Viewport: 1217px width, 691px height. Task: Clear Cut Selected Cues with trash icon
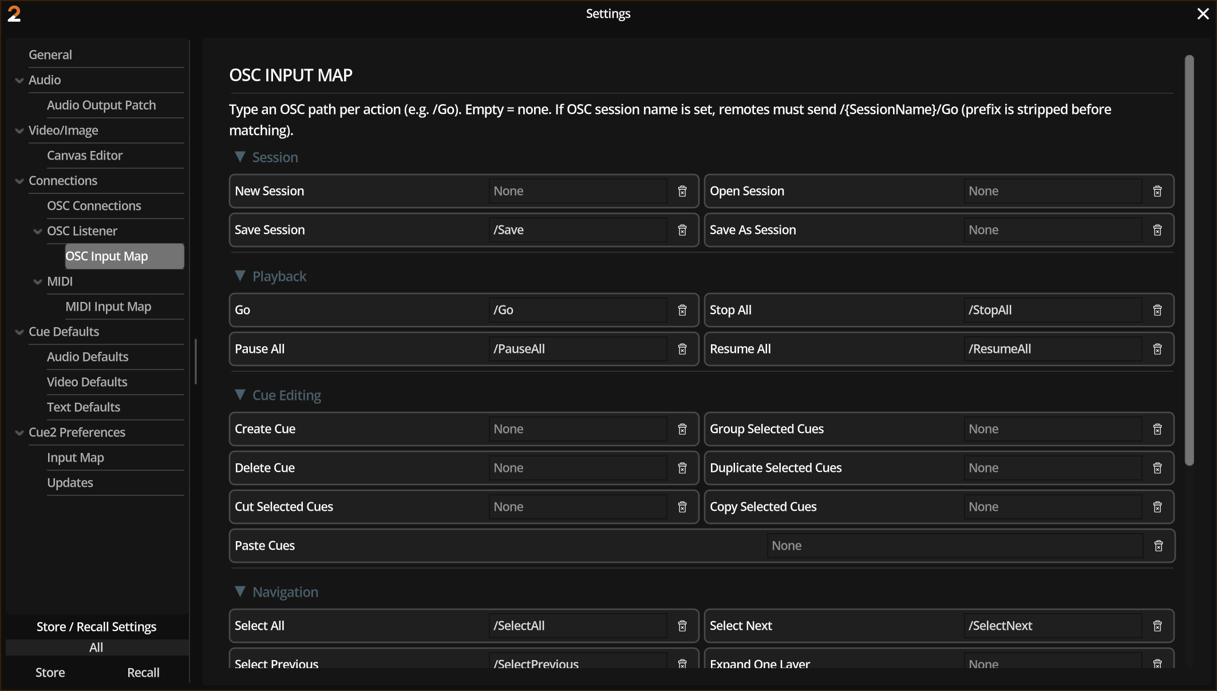coord(682,507)
